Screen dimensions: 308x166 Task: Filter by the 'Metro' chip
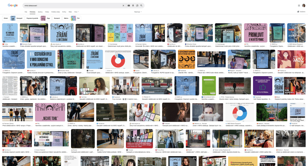pos(66,18)
